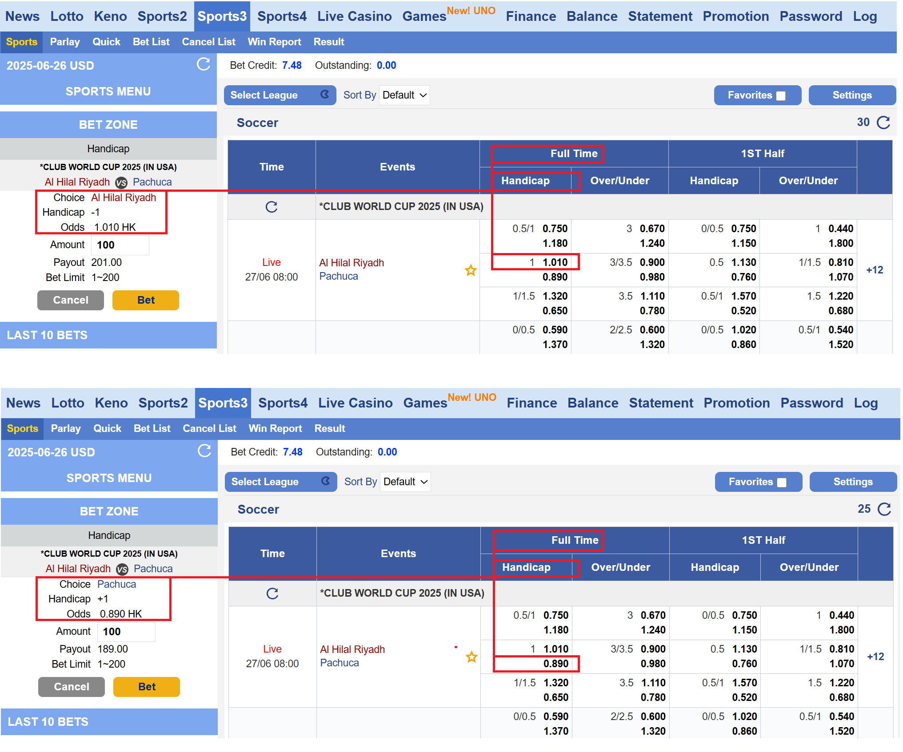Click over/under odds 0.600, upper screenshot
The height and width of the screenshot is (752, 903).
point(652,330)
